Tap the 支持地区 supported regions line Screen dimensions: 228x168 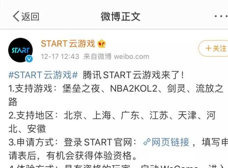pyautogui.click(x=112, y=122)
